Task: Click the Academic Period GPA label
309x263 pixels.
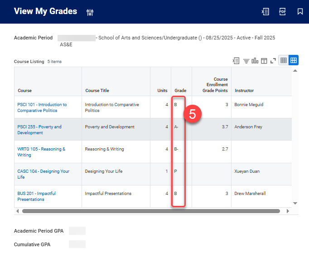Action: tap(39, 231)
